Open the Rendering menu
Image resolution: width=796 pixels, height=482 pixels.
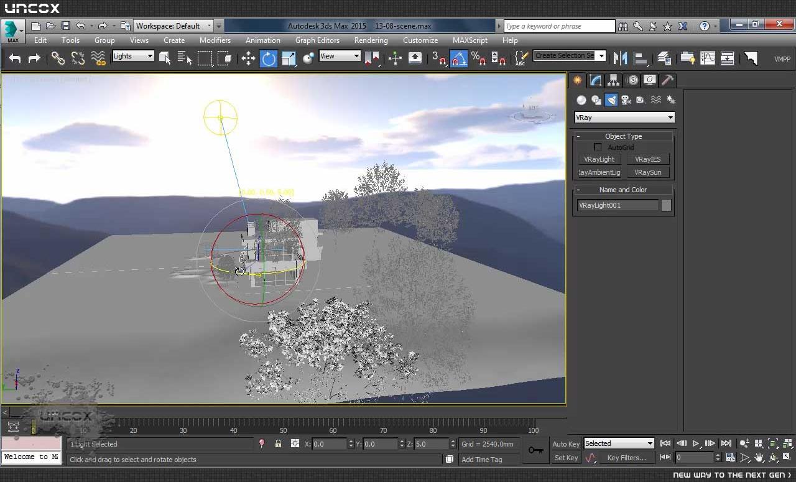pos(371,40)
